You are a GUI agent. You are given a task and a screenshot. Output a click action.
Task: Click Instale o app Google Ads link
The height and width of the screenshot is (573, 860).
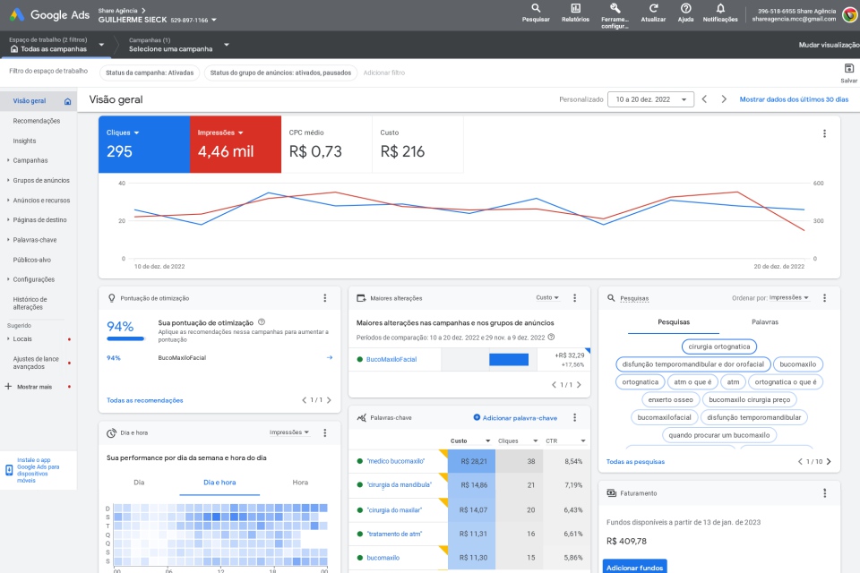(x=38, y=470)
